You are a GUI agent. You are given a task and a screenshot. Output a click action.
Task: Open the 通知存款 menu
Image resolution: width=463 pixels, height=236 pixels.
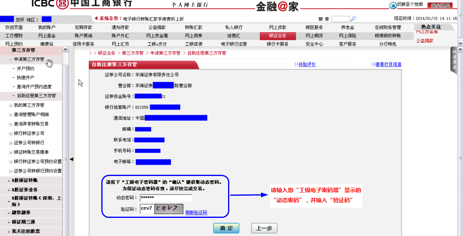[x=120, y=28]
